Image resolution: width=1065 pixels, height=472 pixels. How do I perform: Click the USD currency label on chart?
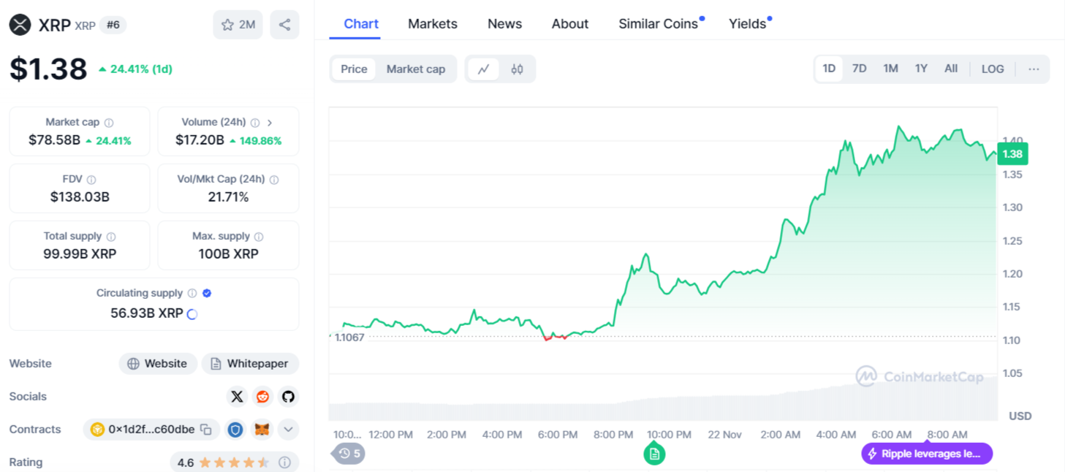point(1020,416)
